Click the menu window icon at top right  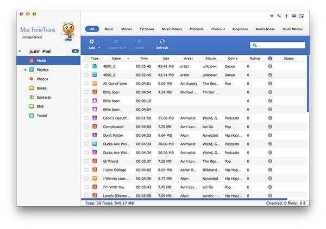point(302,16)
